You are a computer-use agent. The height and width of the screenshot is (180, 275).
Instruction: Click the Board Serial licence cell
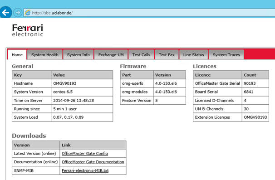pos(217,92)
